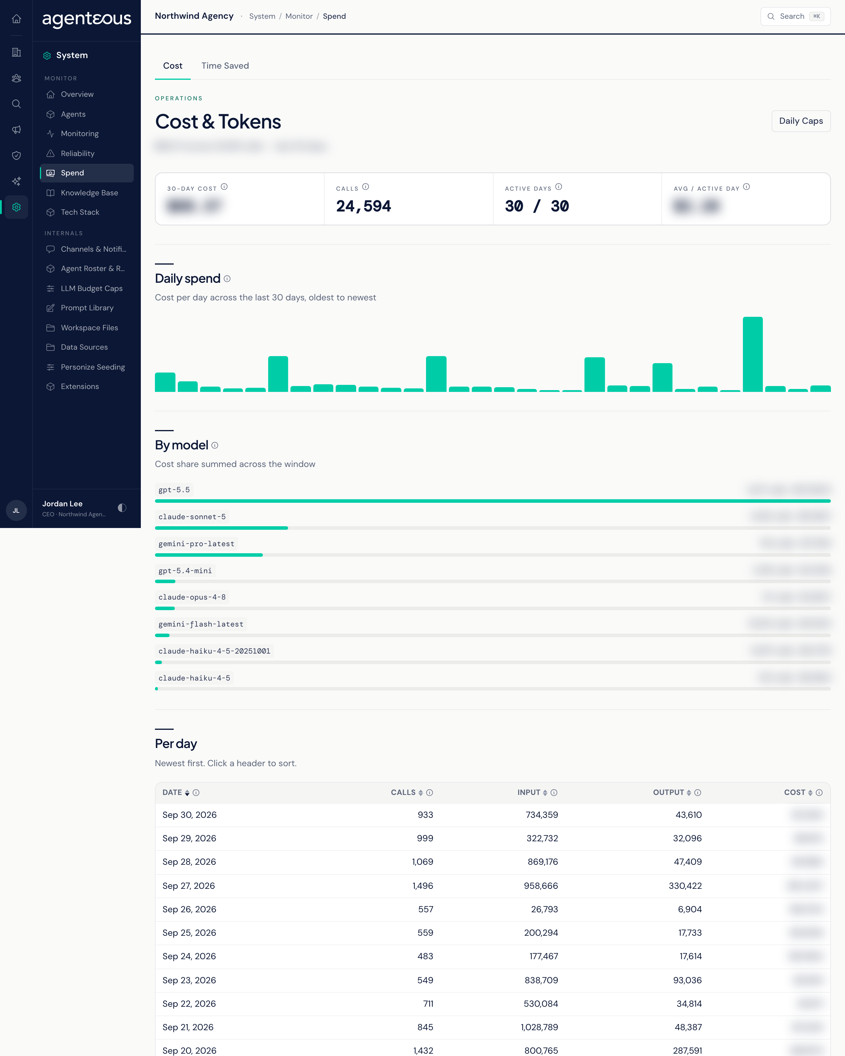This screenshot has height=1056, width=845.
Task: Open the people group icon in the rail
Action: (16, 78)
